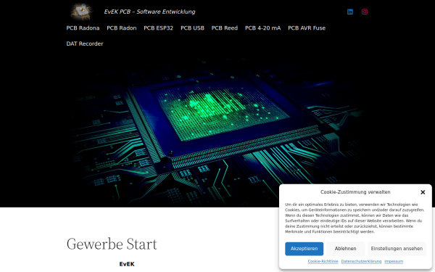Navigate to PCB 4-20 mA

[x=262, y=28]
